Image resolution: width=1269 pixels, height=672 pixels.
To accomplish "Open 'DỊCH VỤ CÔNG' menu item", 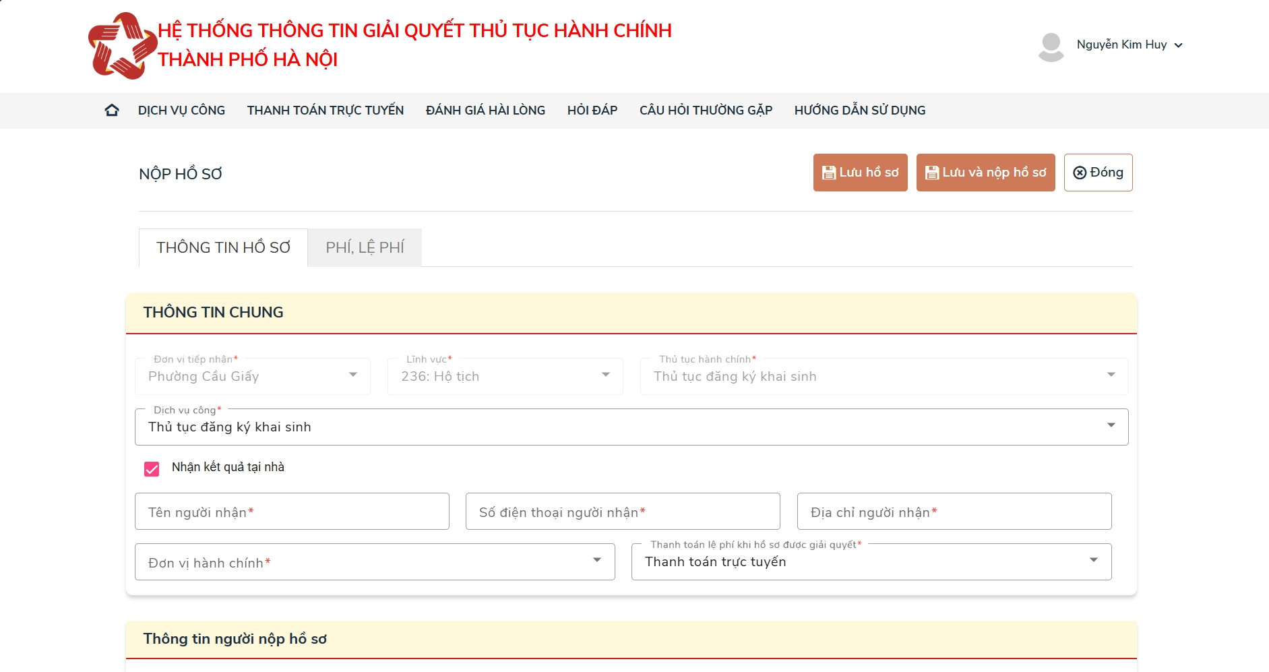I will (181, 111).
